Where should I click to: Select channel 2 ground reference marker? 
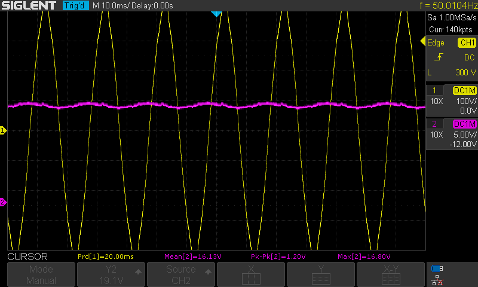[3, 202]
